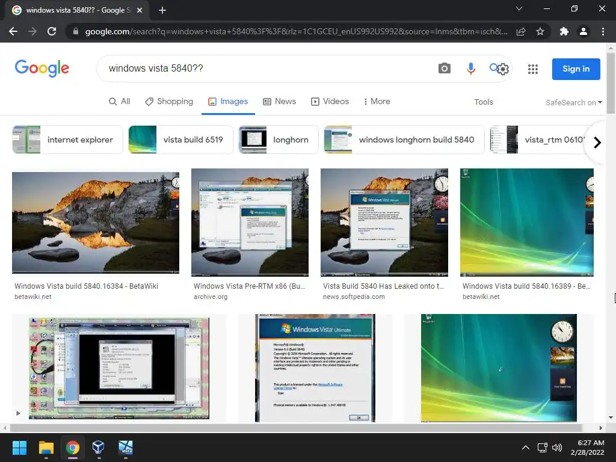This screenshot has height=462, width=616.
Task: Switch to the Videos tab
Action: (330, 101)
